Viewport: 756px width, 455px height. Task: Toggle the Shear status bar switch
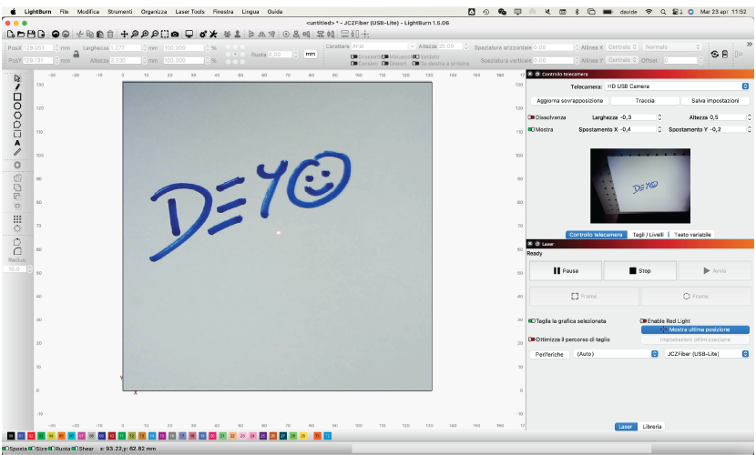tap(76, 449)
